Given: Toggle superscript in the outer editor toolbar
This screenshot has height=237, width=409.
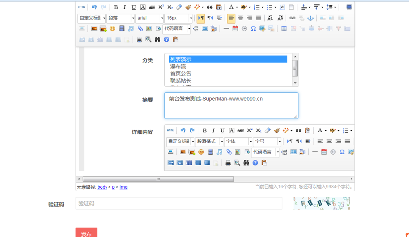Looking at the screenshot, I should (161, 7).
